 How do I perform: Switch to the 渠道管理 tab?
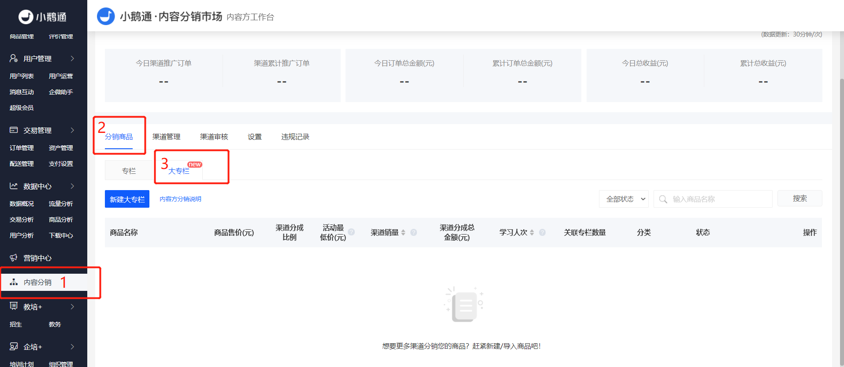tap(166, 137)
